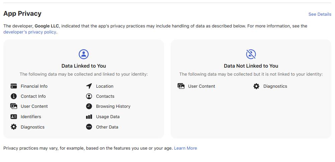335x162 pixels.
Task: Click the Location arrow icon
Action: tap(89, 86)
